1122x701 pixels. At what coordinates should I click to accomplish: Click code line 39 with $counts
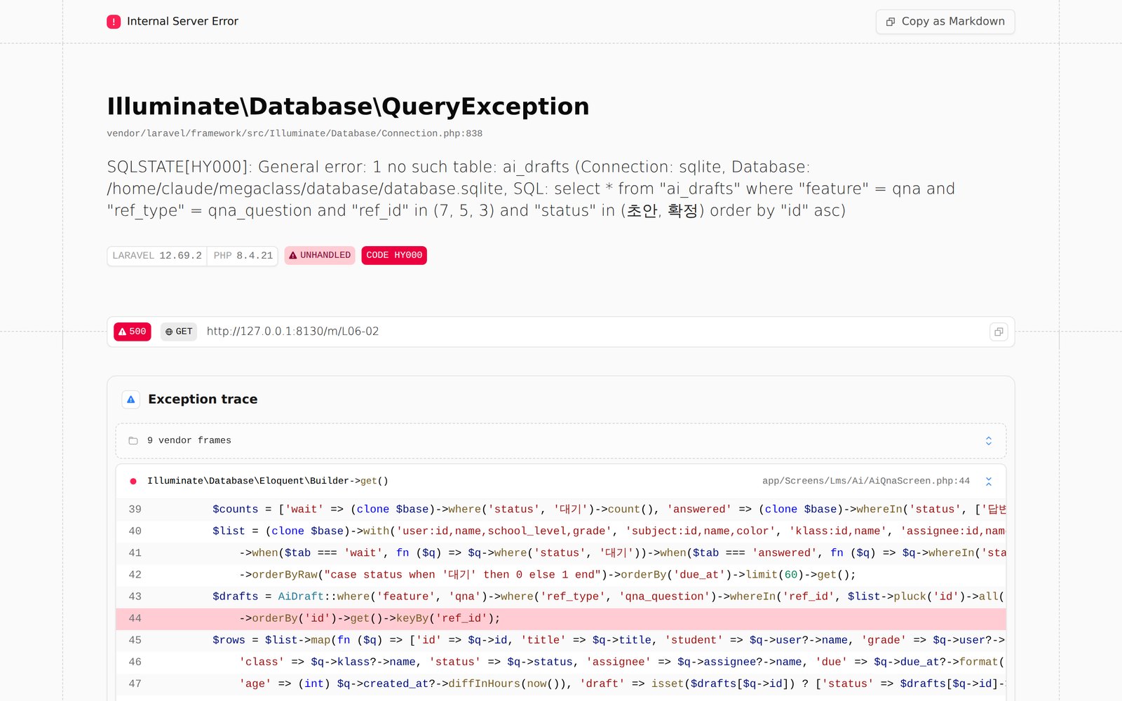pyautogui.click(x=561, y=510)
